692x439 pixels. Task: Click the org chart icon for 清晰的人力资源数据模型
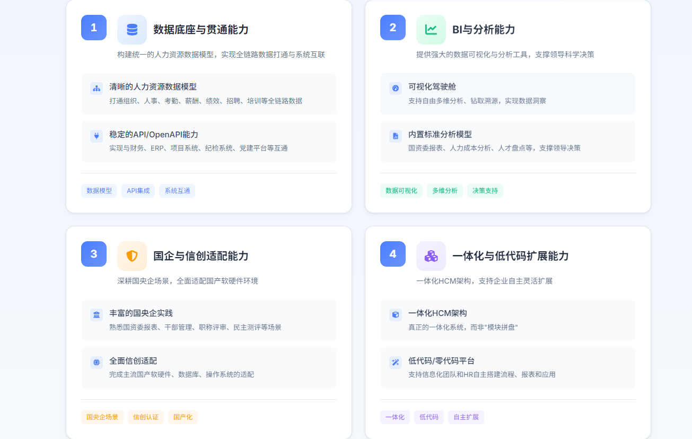pyautogui.click(x=97, y=89)
